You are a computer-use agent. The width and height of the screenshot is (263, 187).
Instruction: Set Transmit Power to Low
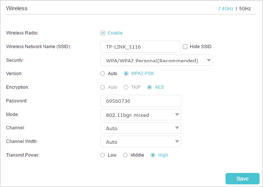(x=103, y=155)
